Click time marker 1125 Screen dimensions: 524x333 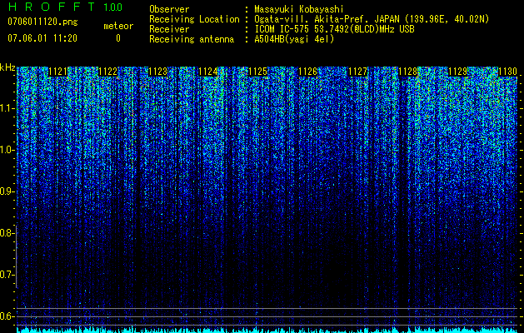[x=258, y=72]
